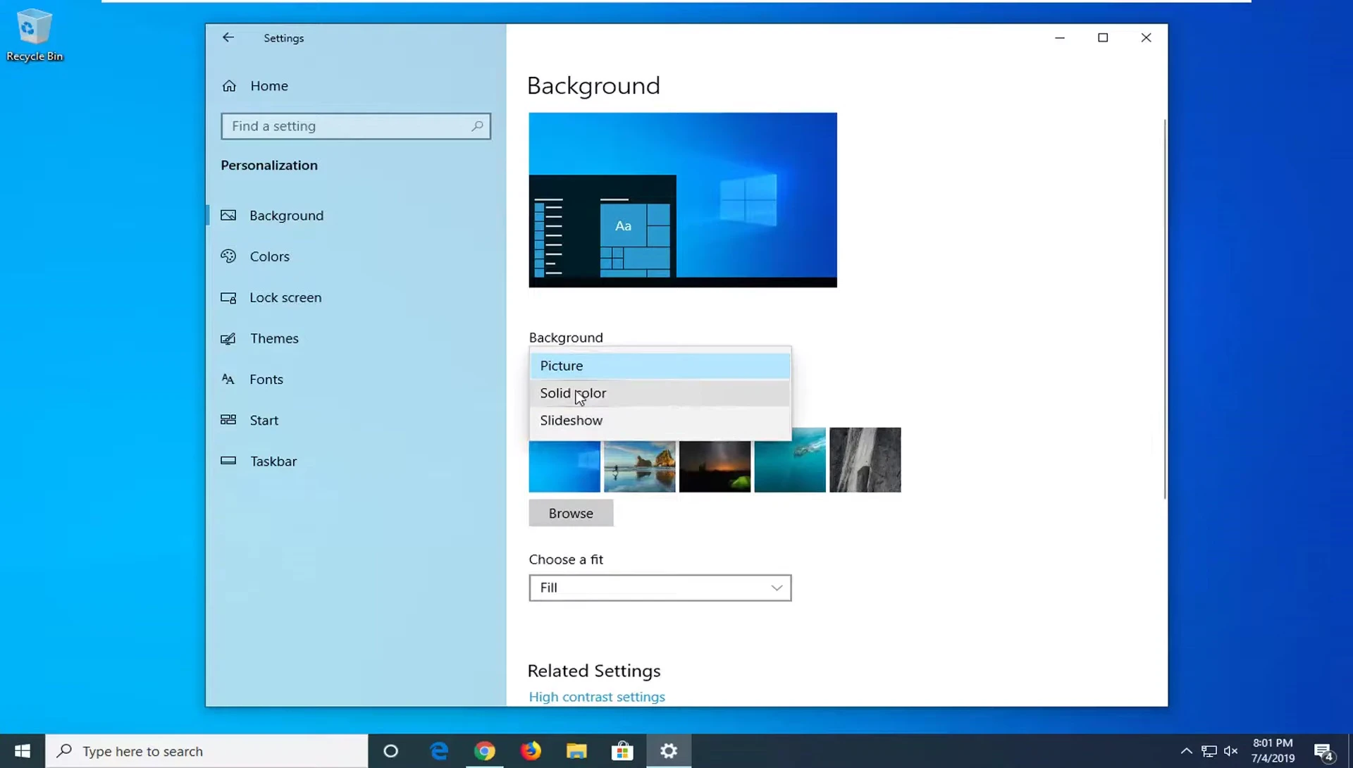
Task: Open File Explorer from the taskbar
Action: (576, 751)
